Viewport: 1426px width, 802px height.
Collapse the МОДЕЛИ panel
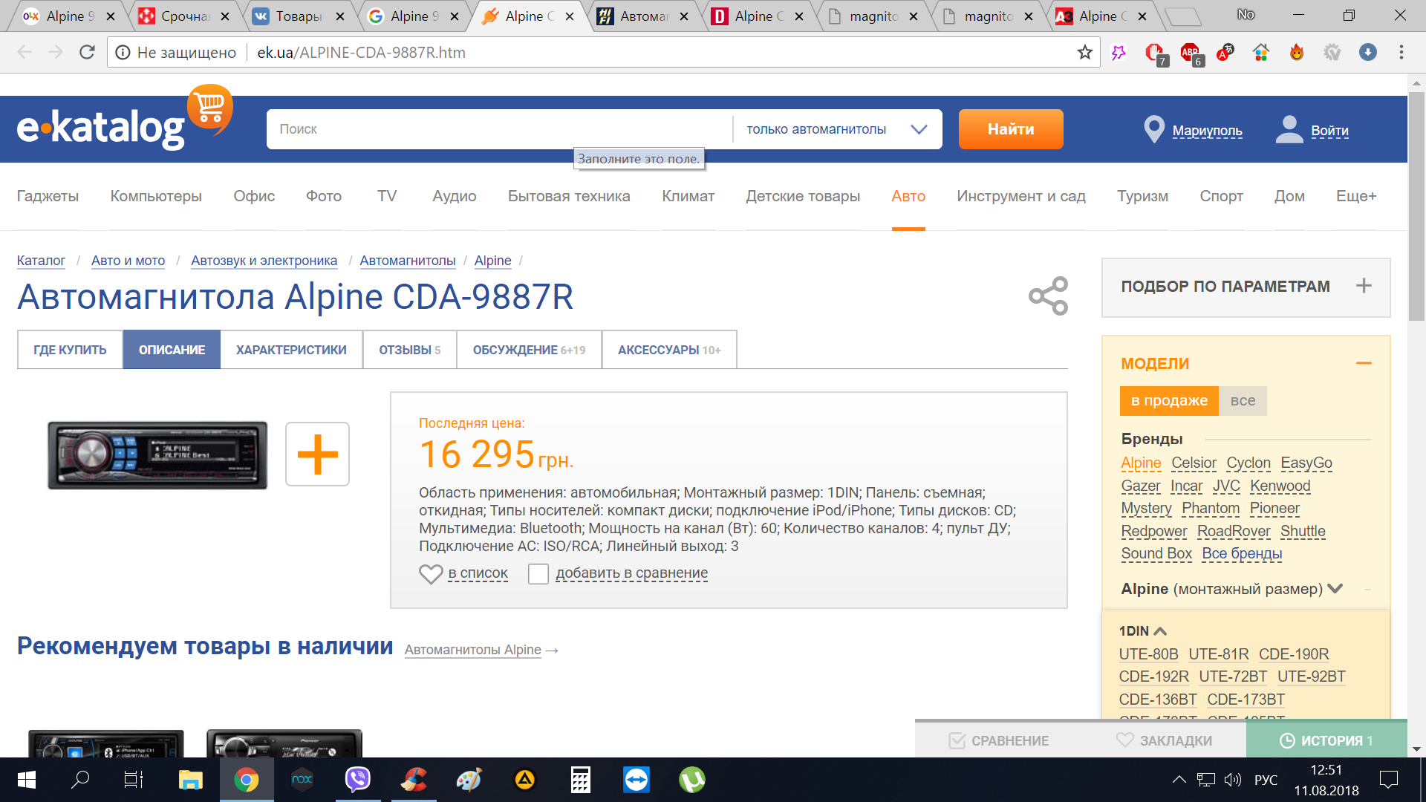click(x=1364, y=363)
